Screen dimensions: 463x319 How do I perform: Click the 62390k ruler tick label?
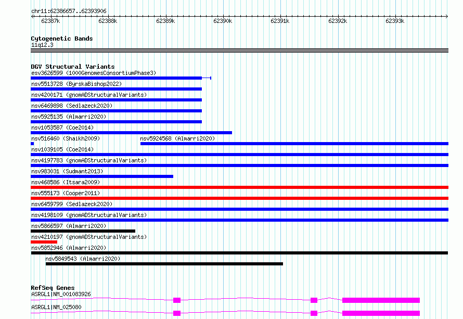(223, 21)
